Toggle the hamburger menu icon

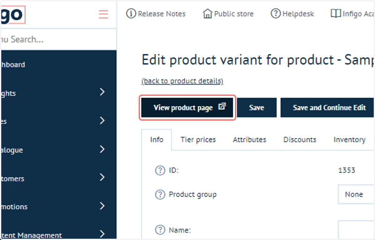click(103, 14)
